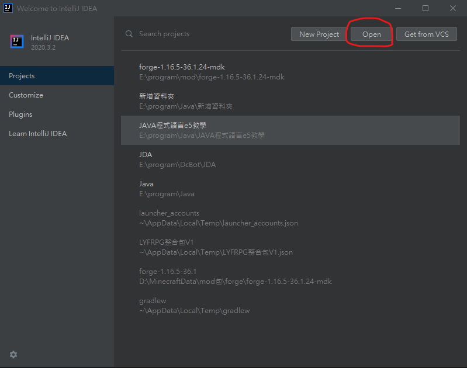Select the gradlew project entry

290,305
